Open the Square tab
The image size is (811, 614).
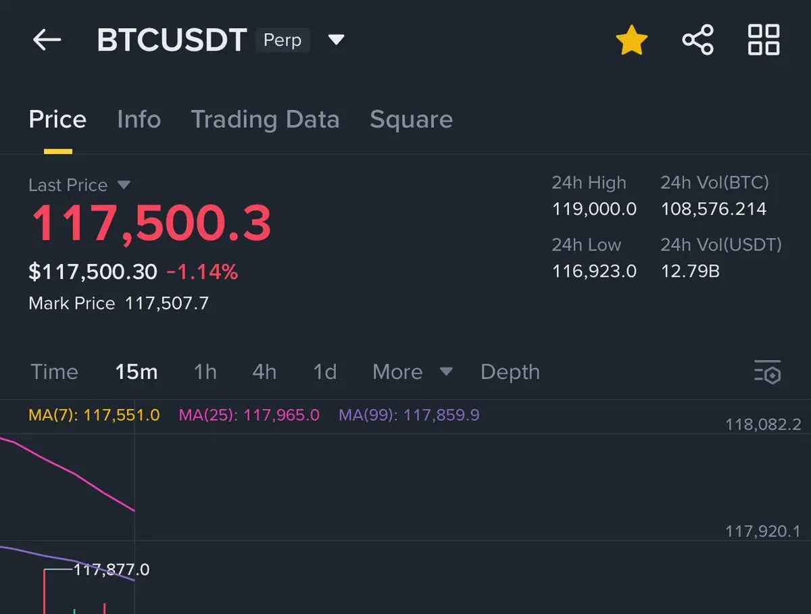point(411,120)
